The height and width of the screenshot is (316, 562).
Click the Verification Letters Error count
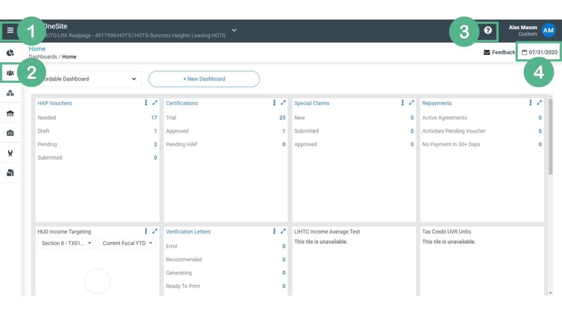pos(284,246)
